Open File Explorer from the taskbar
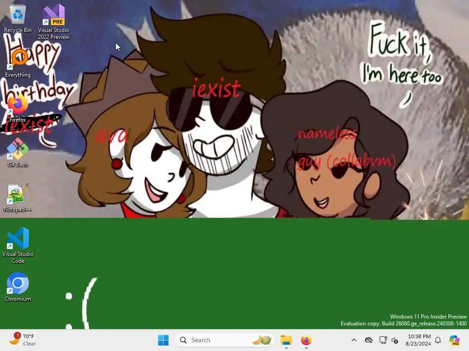Image resolution: width=469 pixels, height=351 pixels. point(286,340)
